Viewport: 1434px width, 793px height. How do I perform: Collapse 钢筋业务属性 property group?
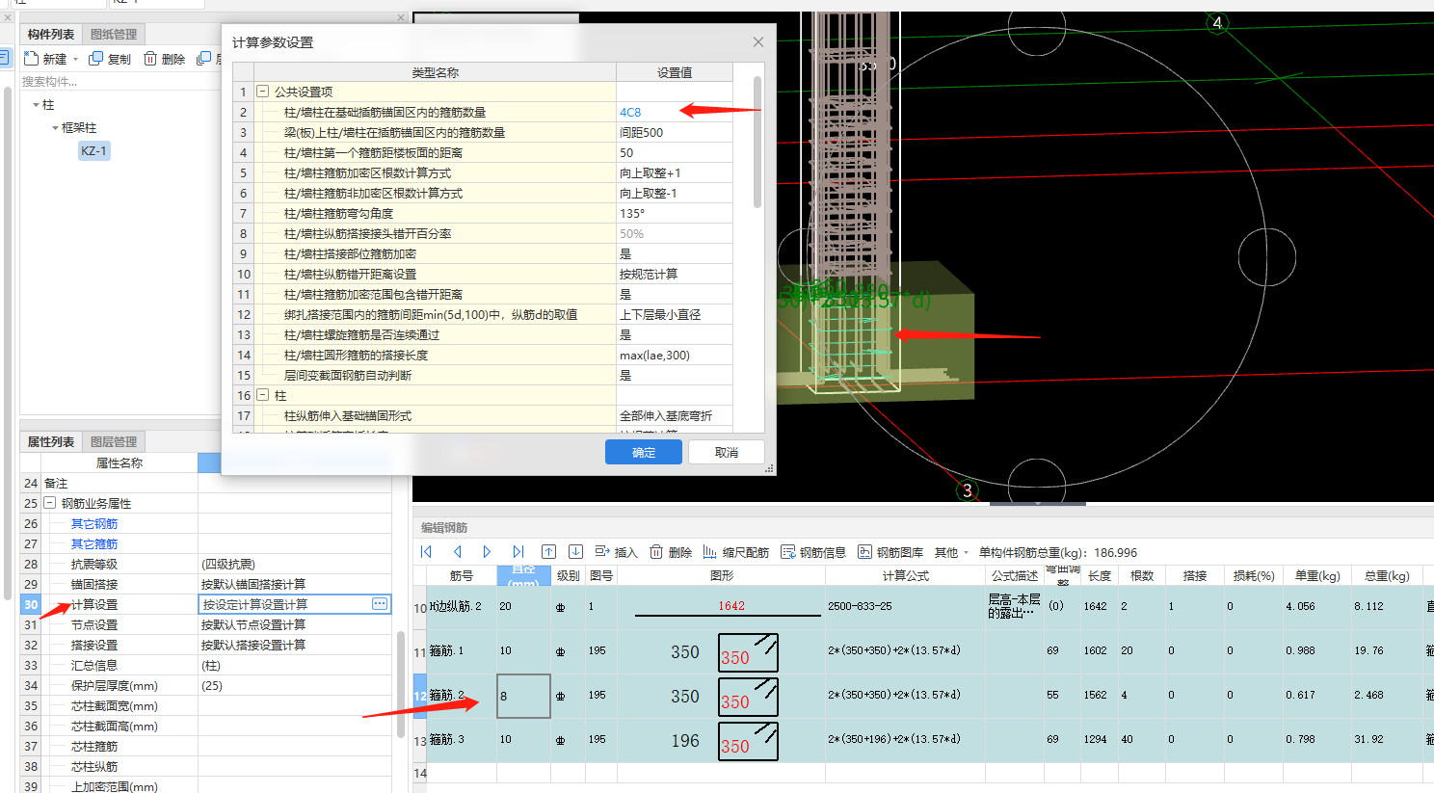tap(50, 503)
